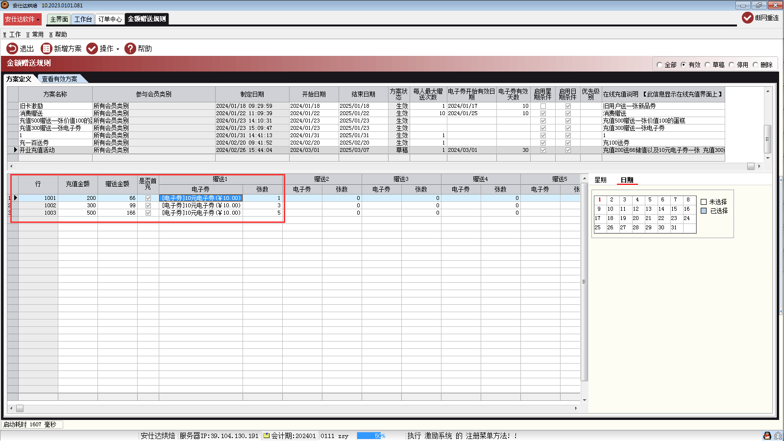This screenshot has height=441, width=784.
Task: Select the 全部 radio button
Action: point(660,65)
